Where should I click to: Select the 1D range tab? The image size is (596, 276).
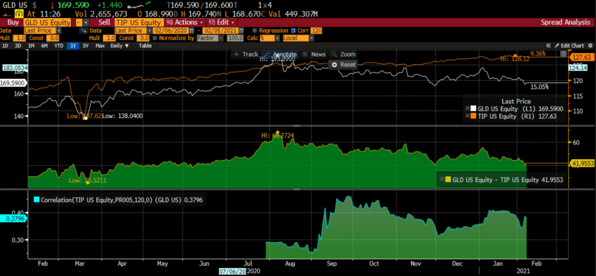(5, 45)
